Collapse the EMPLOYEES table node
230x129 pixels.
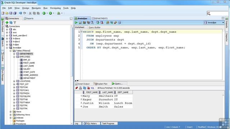tap(14, 57)
